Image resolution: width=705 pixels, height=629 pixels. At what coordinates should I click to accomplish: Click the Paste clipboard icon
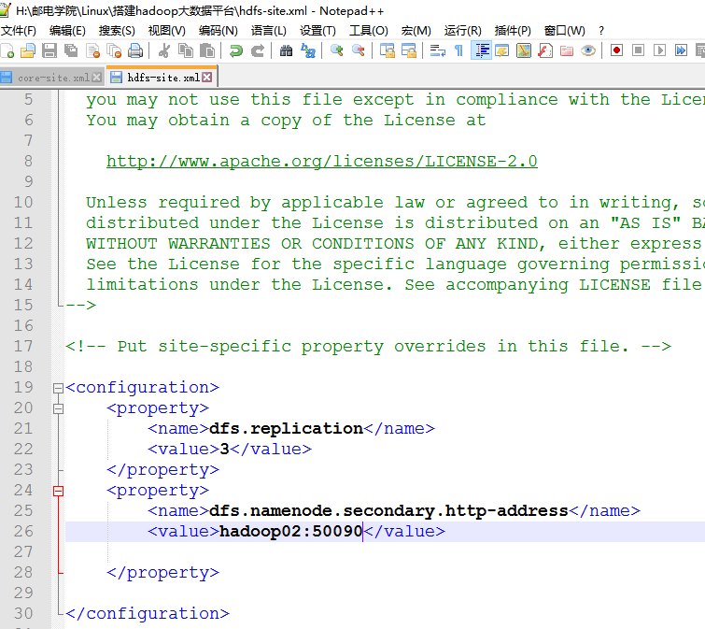206,50
